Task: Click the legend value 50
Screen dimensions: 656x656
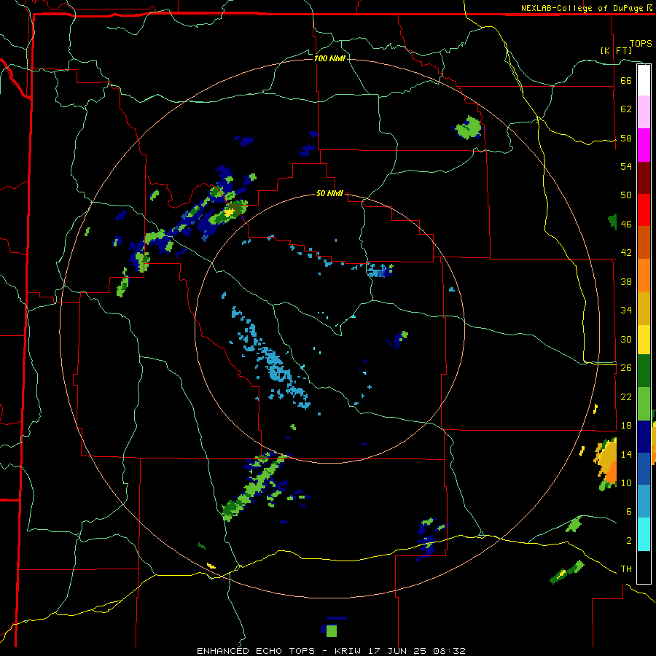Action: coord(626,195)
